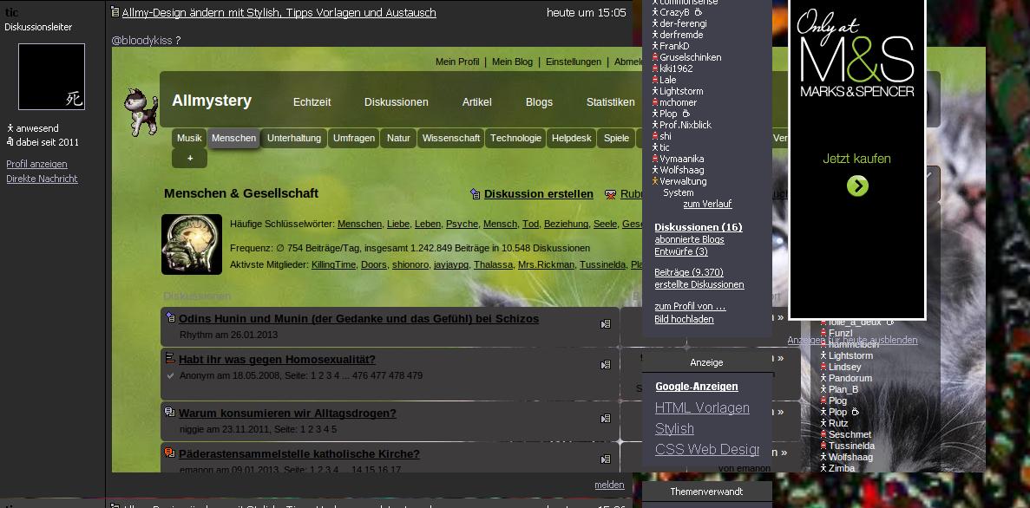Click the status icon beside der-ferengi
This screenshot has height=508, width=1030.
(655, 23)
